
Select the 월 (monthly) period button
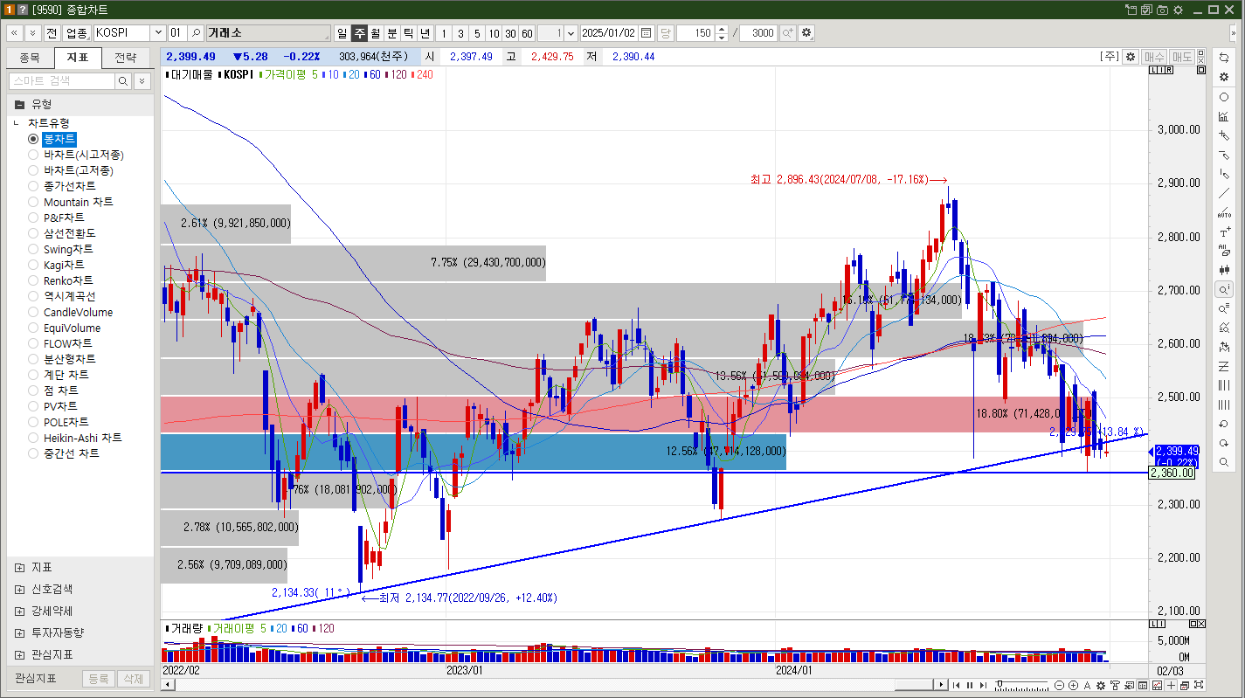click(376, 33)
